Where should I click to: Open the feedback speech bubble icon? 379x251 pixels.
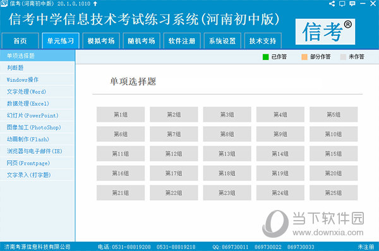pyautogui.click(x=352, y=4)
